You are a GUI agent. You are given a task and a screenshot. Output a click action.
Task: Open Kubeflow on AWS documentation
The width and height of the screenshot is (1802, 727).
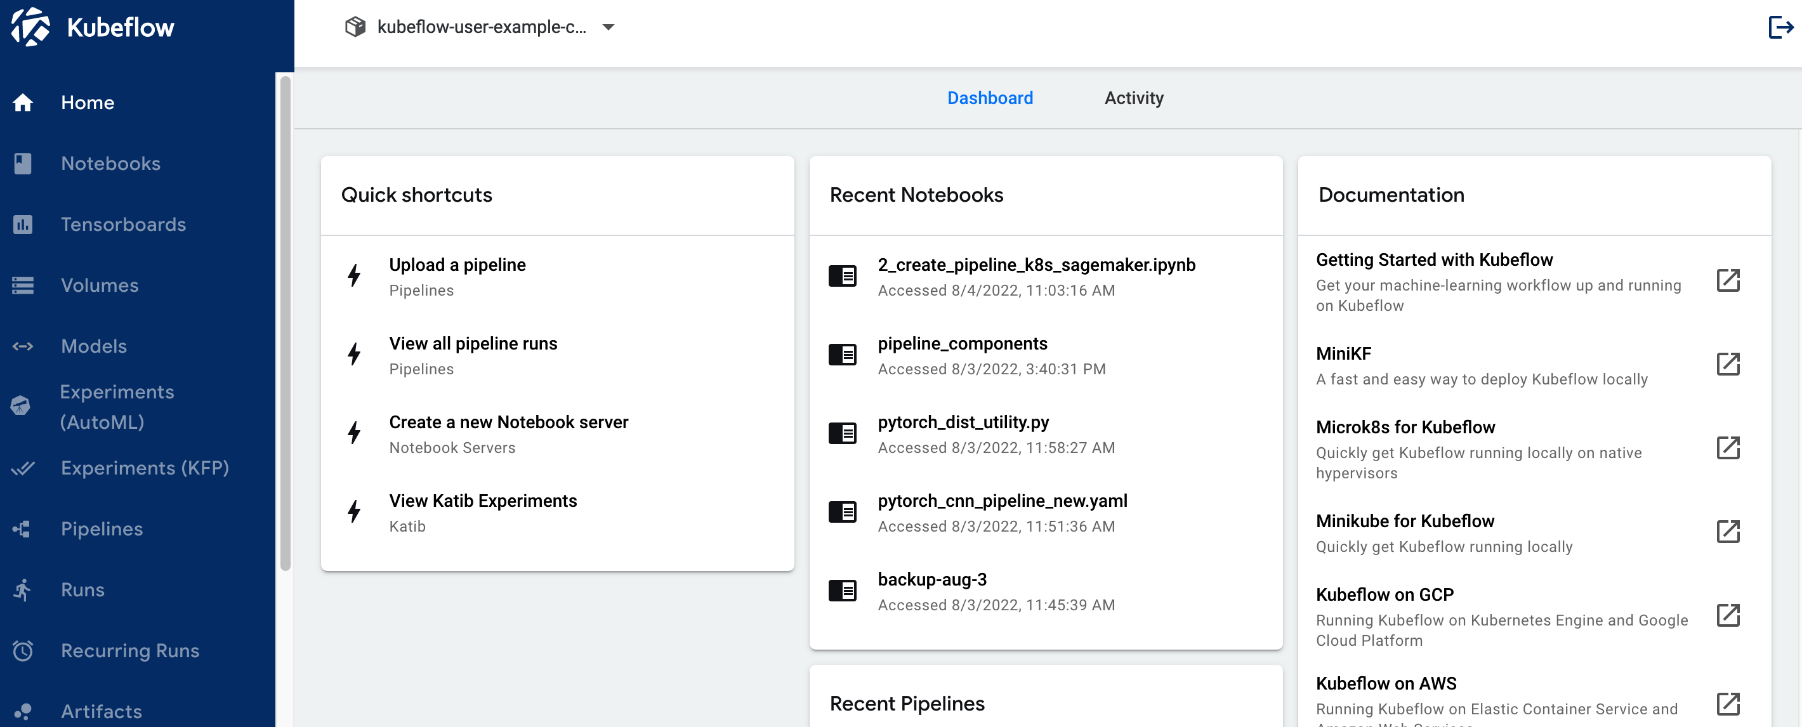[1534, 701]
